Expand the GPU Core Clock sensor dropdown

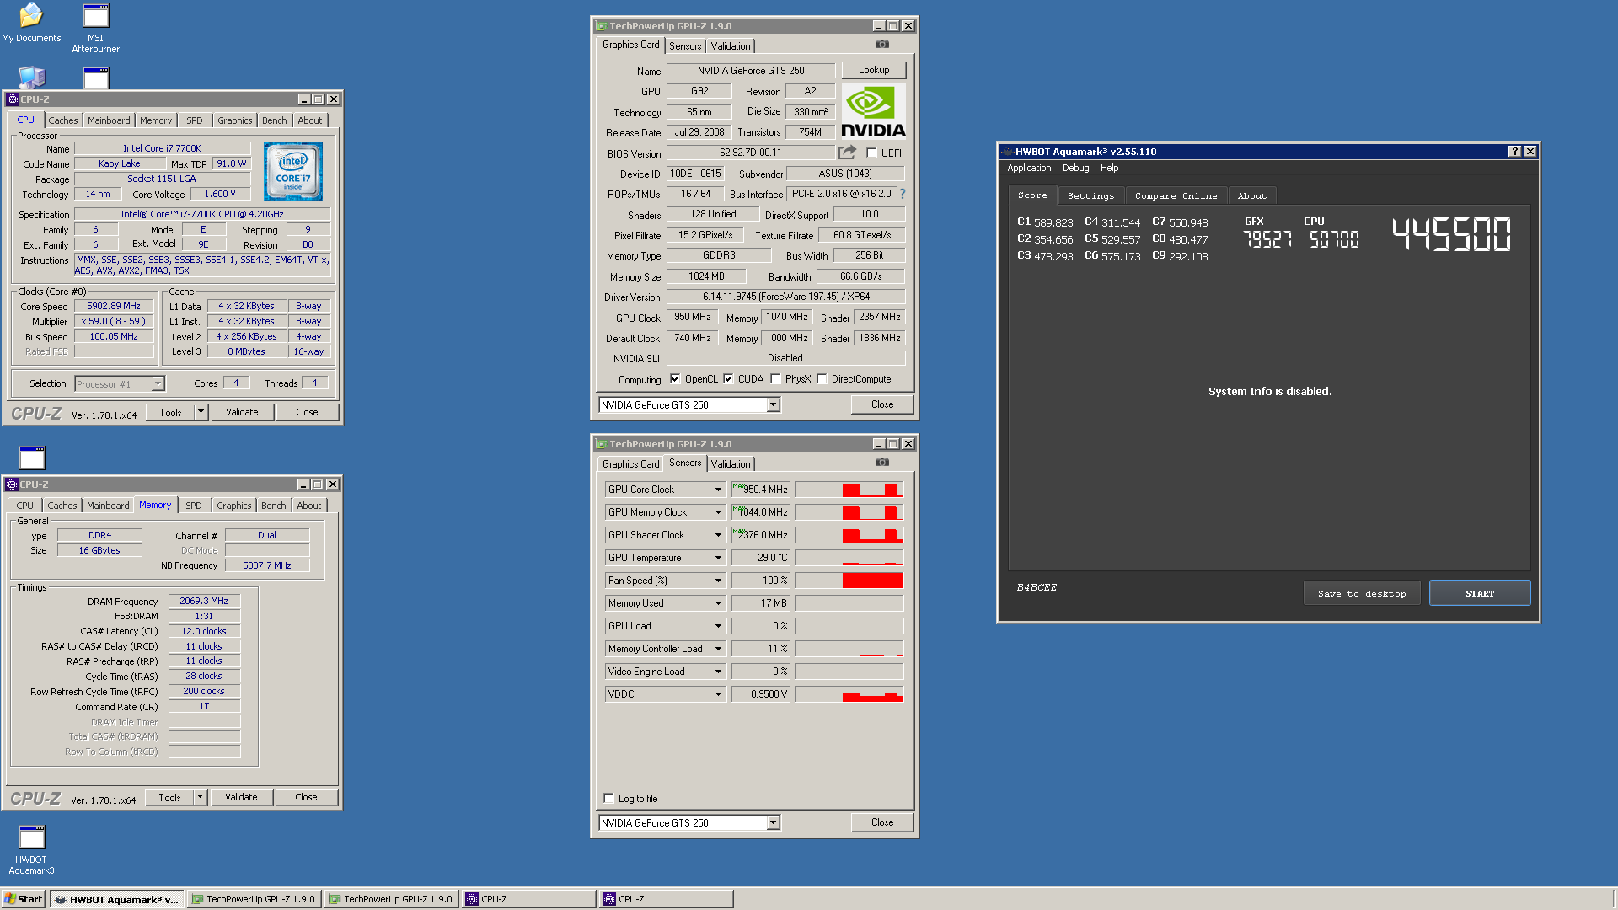click(718, 490)
